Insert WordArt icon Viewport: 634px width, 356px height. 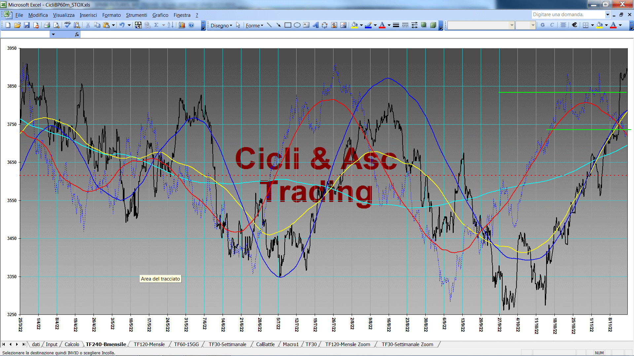point(316,25)
